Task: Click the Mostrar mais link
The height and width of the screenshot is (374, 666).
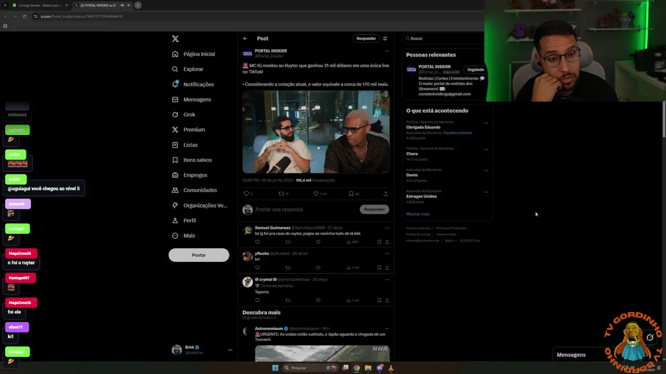Action: tap(418, 214)
